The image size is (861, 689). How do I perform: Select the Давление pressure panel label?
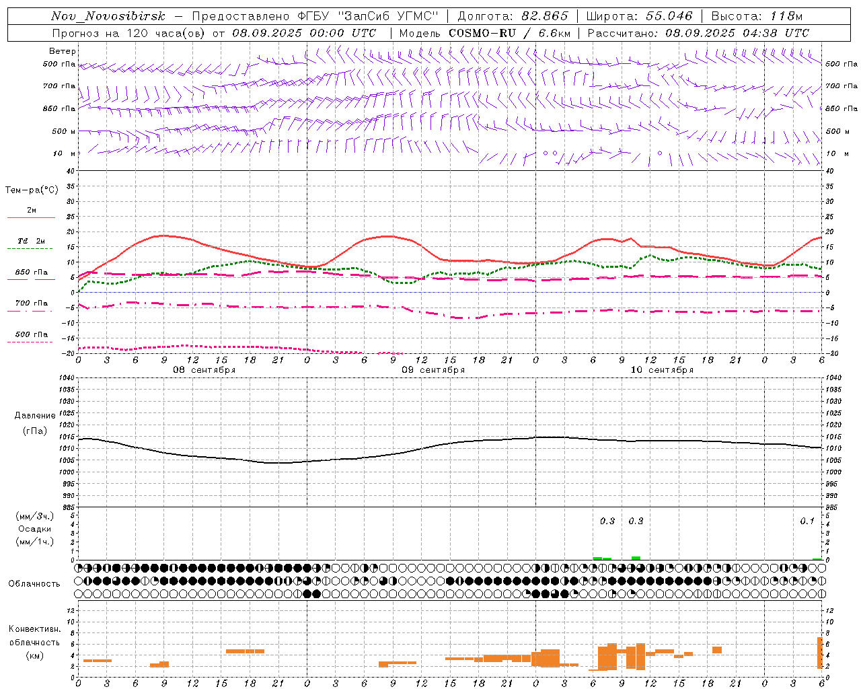point(35,416)
